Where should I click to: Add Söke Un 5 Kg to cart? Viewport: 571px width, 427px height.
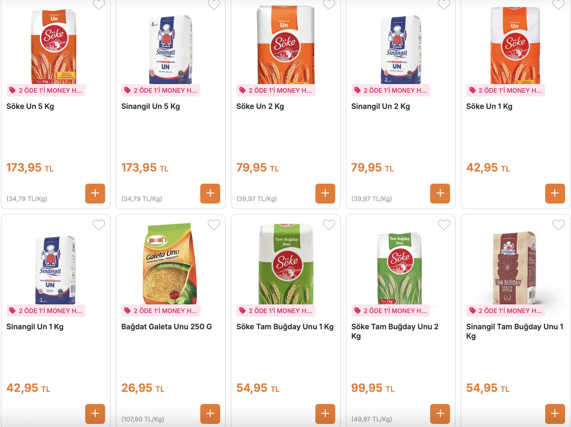point(95,193)
